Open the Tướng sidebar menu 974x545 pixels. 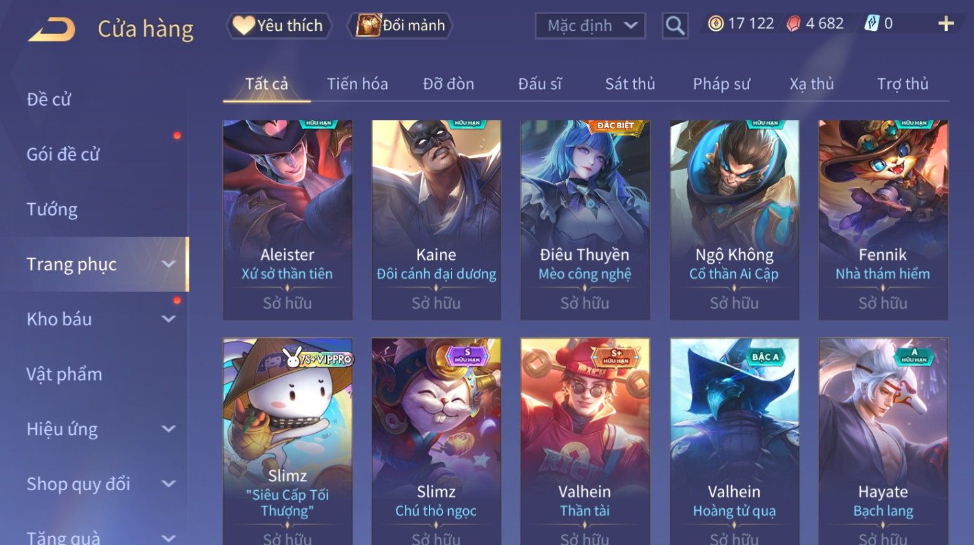[52, 210]
